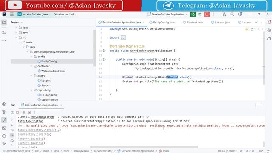Image resolution: width=272 pixels, height=153 pixels.
Task: Collapse the repository package
Action: click(31, 90)
